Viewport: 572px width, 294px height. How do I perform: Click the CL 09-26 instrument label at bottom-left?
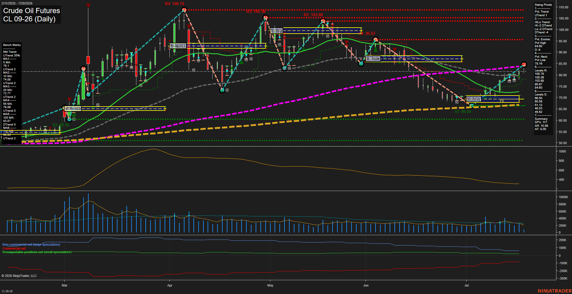[7, 291]
